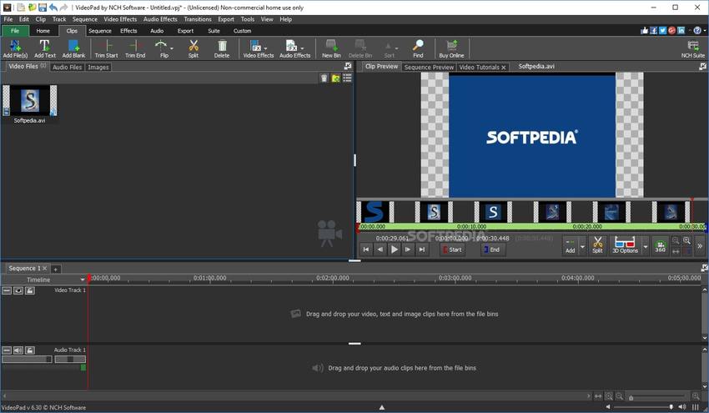Image resolution: width=709 pixels, height=413 pixels.
Task: Click the thumbs-up like icon
Action: tap(644, 30)
